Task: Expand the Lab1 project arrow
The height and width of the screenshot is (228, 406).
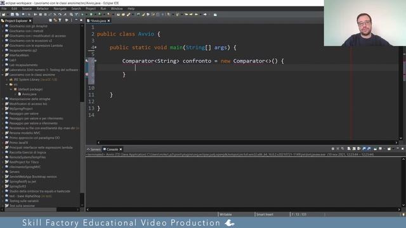Action: click(3, 60)
